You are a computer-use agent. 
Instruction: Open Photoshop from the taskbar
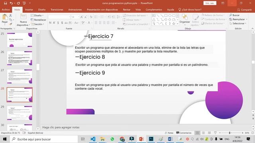(x=151, y=139)
